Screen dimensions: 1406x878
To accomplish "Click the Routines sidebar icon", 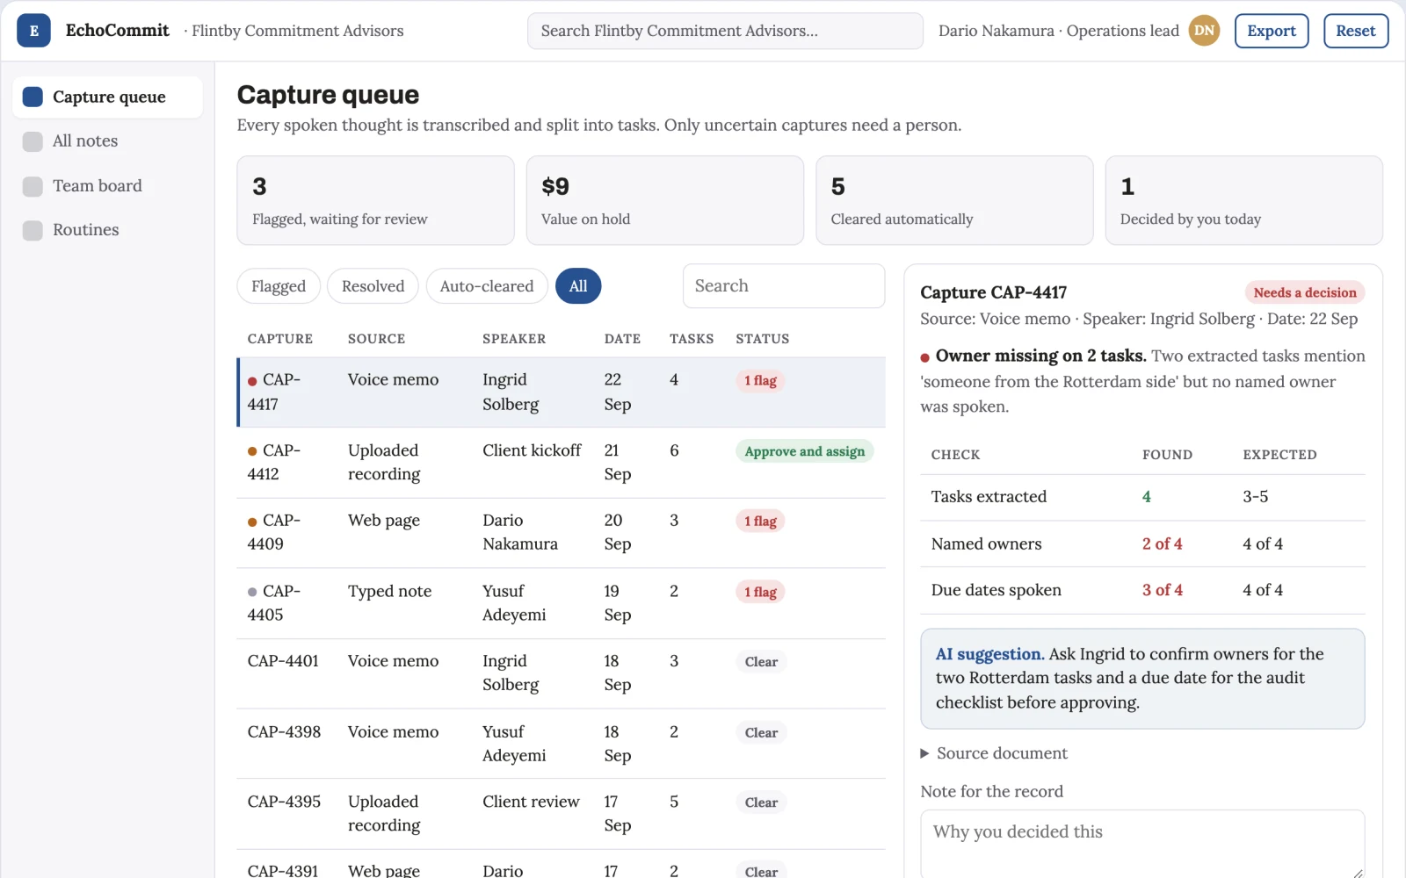I will click(x=33, y=230).
